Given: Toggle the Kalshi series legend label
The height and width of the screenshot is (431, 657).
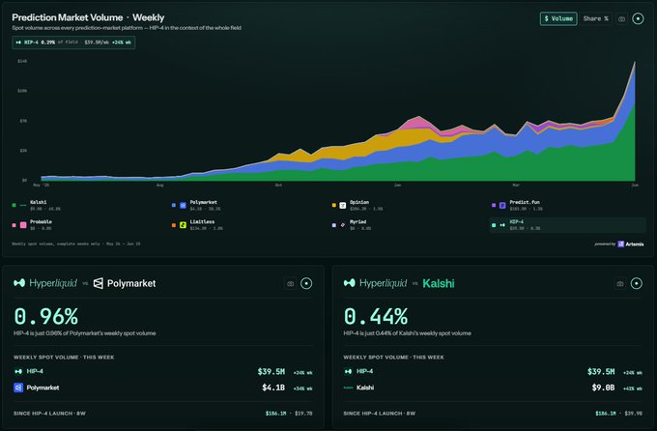Looking at the screenshot, I should pyautogui.click(x=39, y=202).
